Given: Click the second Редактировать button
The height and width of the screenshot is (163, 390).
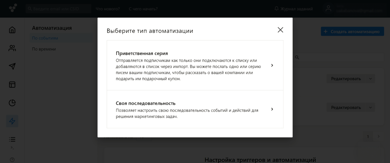Looking at the screenshot, I should [346, 107].
